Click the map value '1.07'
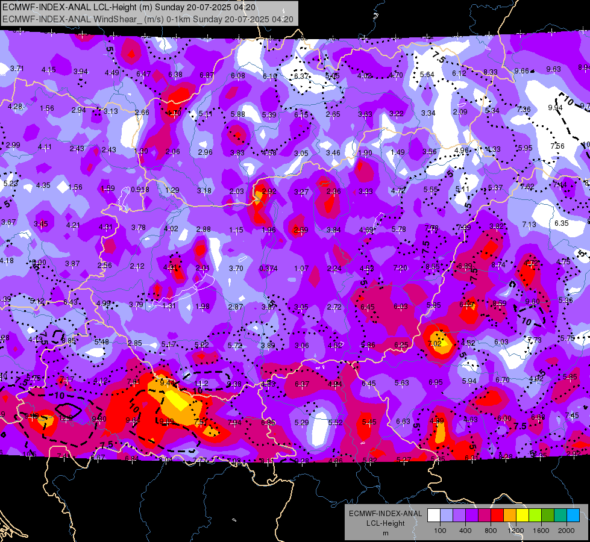Screen dimensions: 590x542 pyautogui.click(x=301, y=269)
